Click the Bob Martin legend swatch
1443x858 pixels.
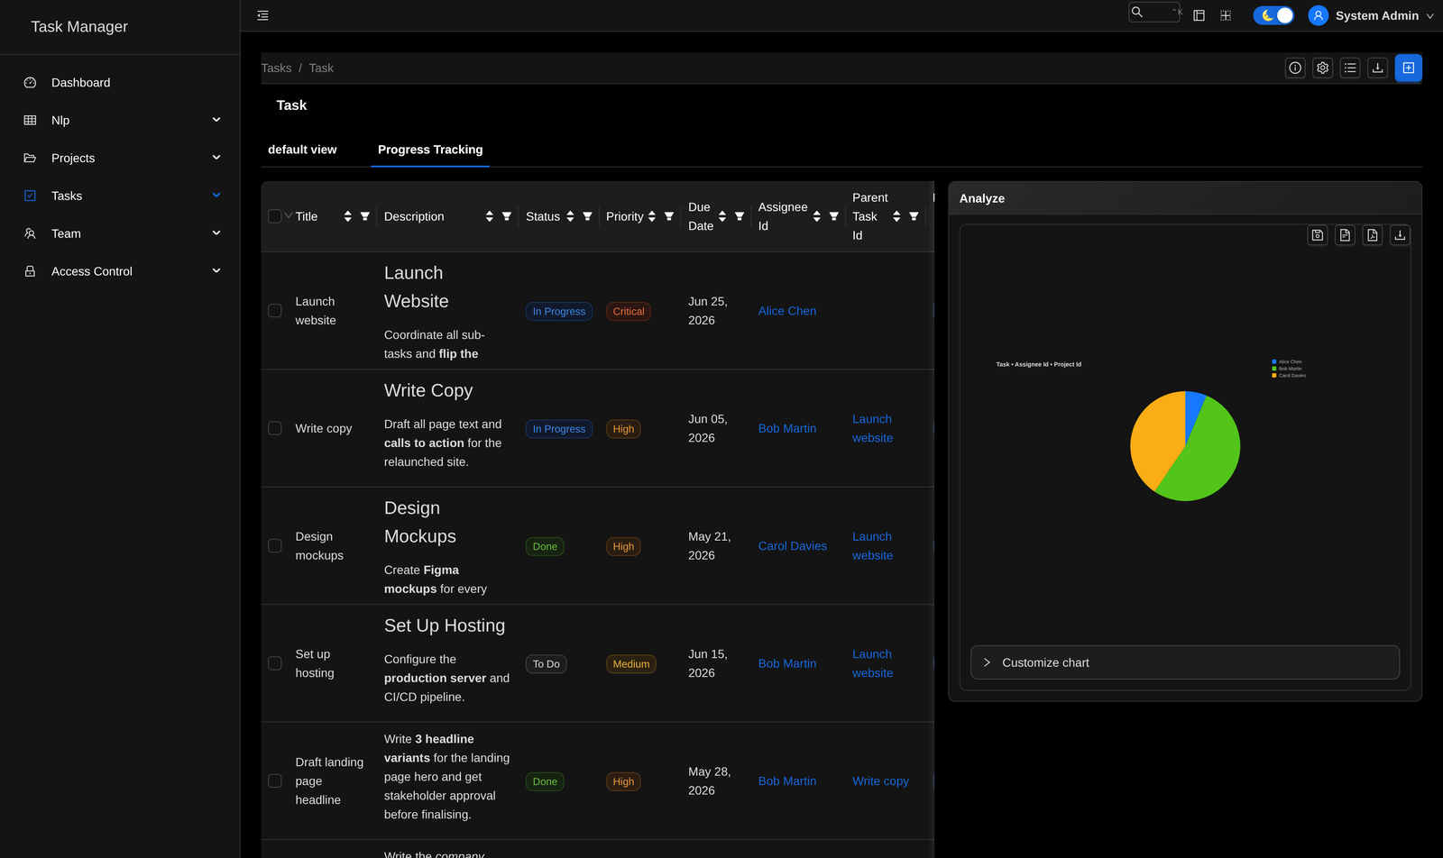tap(1274, 369)
